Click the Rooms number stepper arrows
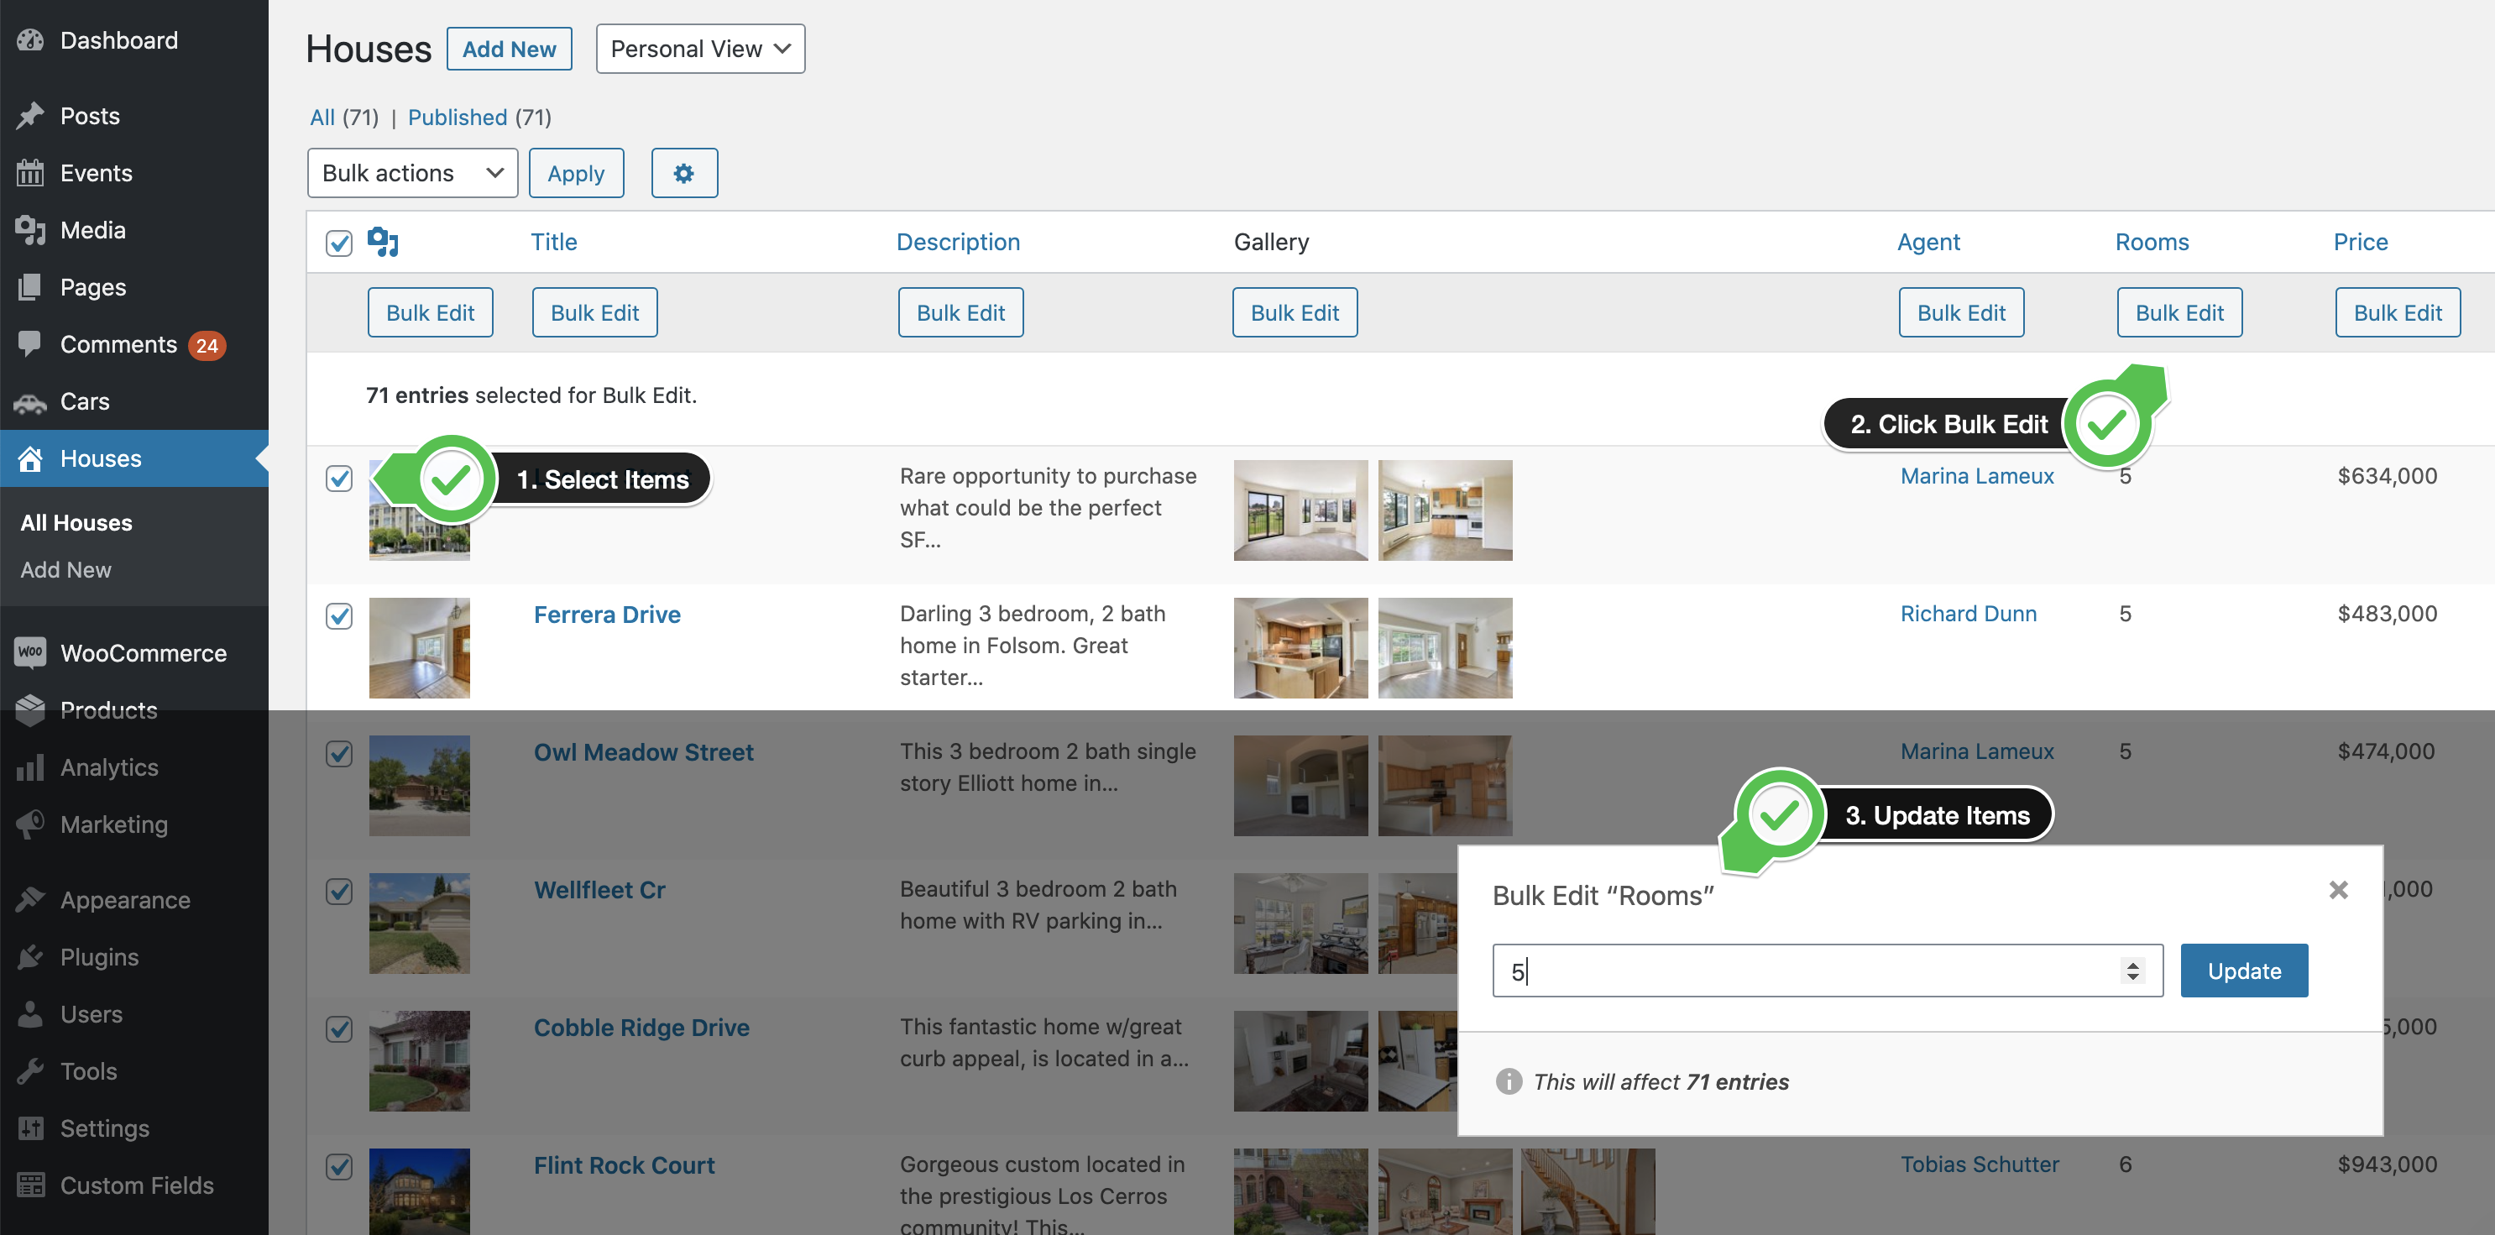The height and width of the screenshot is (1235, 2495). pos(2133,971)
